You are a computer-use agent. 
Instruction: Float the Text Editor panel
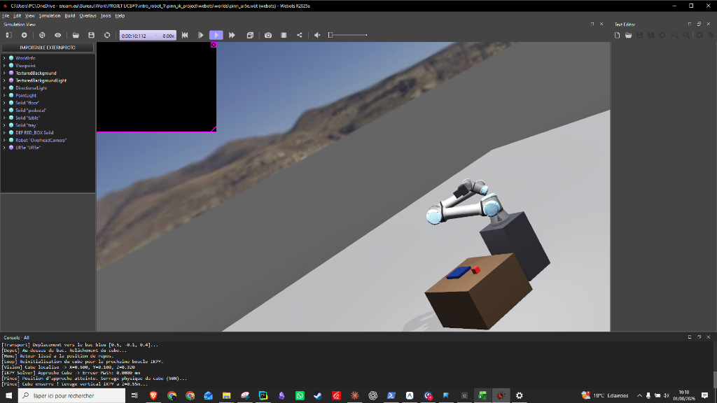[x=699, y=24]
